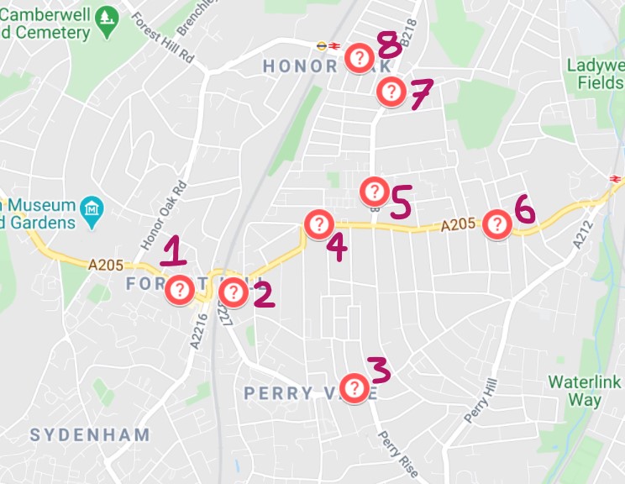The image size is (625, 484).
Task: Open marker 7 near the B218
Action: click(x=391, y=92)
